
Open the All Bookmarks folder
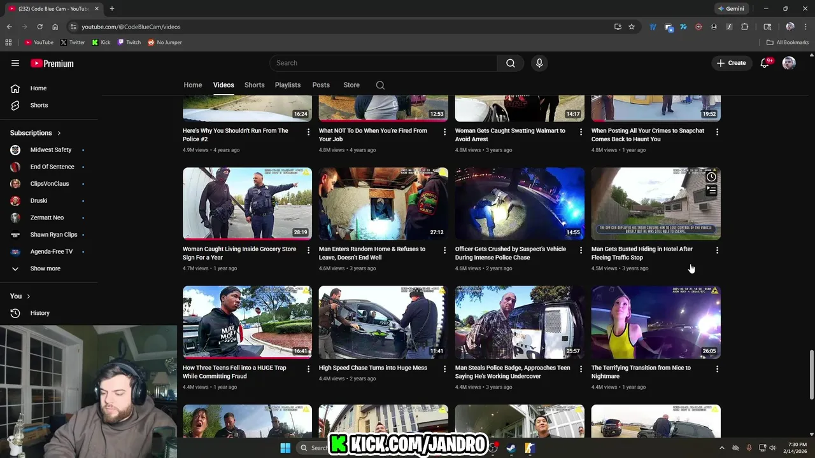pos(788,43)
